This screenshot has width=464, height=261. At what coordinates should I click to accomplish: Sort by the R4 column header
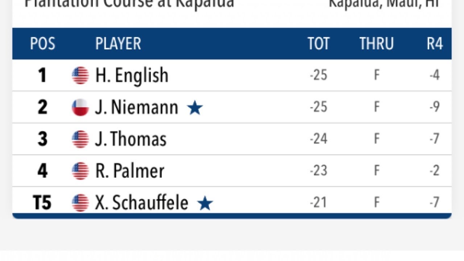tap(435, 44)
